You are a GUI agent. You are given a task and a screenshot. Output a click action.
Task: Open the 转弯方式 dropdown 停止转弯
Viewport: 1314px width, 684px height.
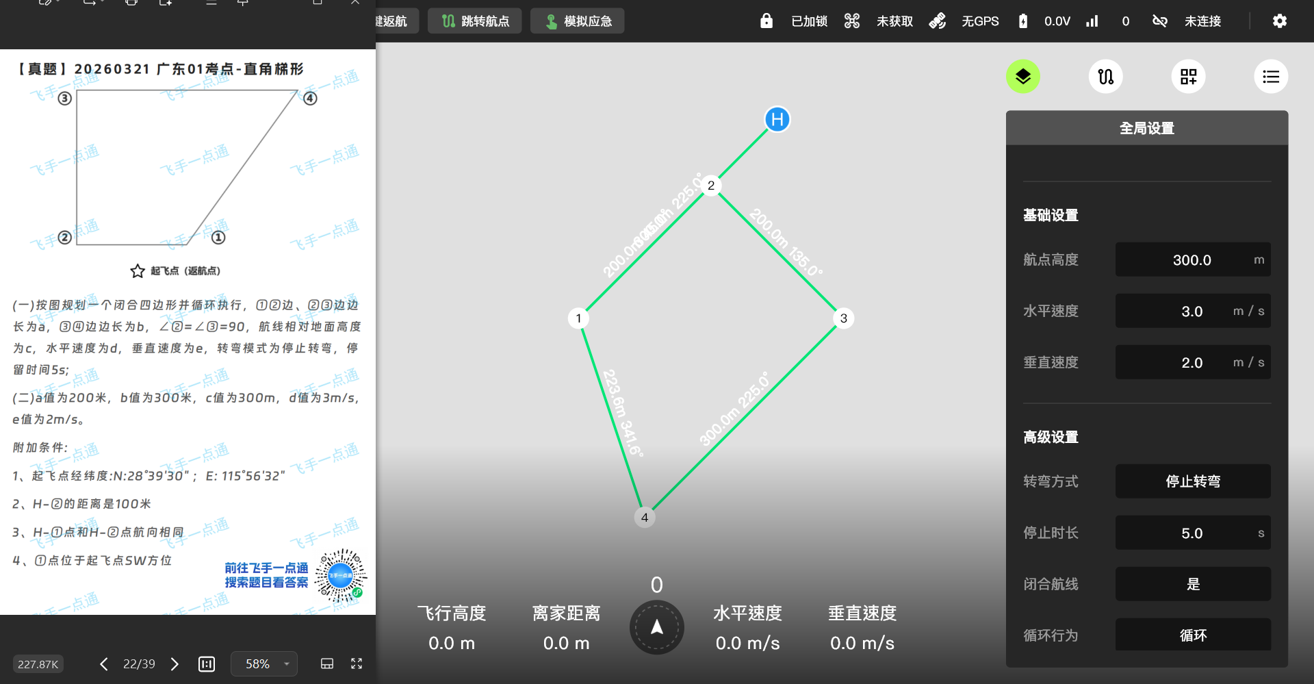pos(1193,481)
